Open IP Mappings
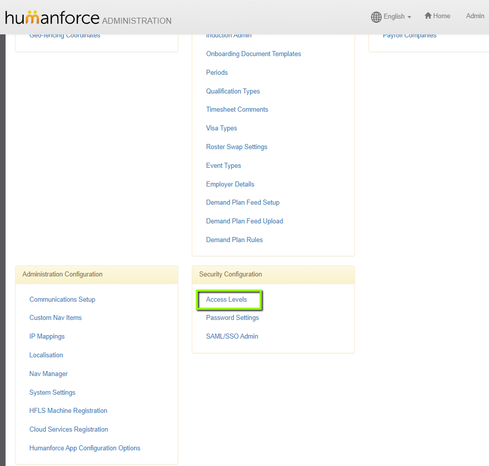The height and width of the screenshot is (466, 489). [x=47, y=337]
